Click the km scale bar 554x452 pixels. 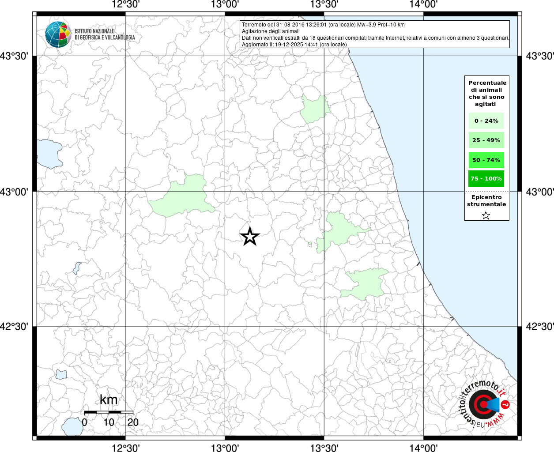point(109,412)
